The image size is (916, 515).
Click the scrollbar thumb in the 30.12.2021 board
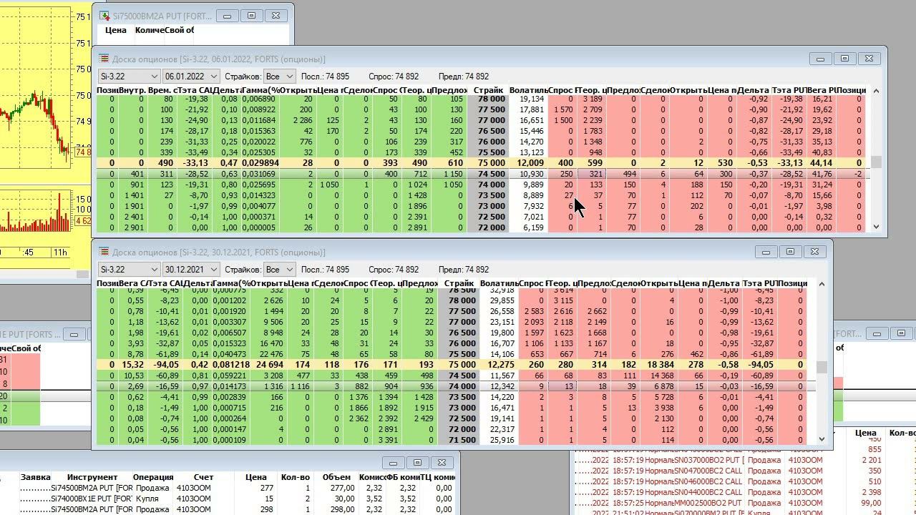point(822,367)
